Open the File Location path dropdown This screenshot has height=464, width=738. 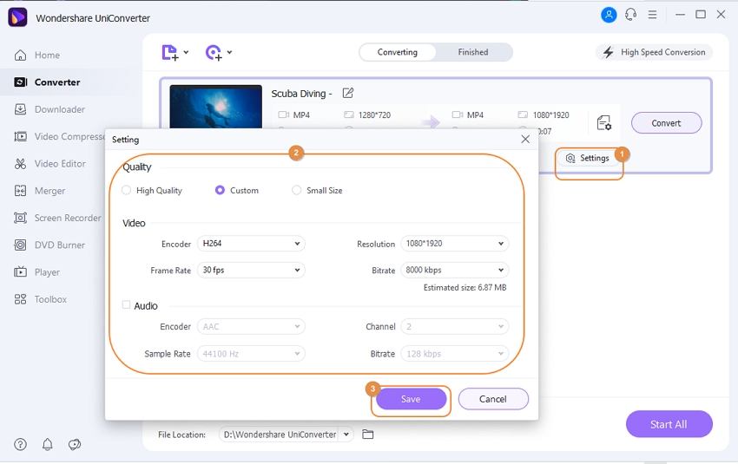click(x=346, y=435)
